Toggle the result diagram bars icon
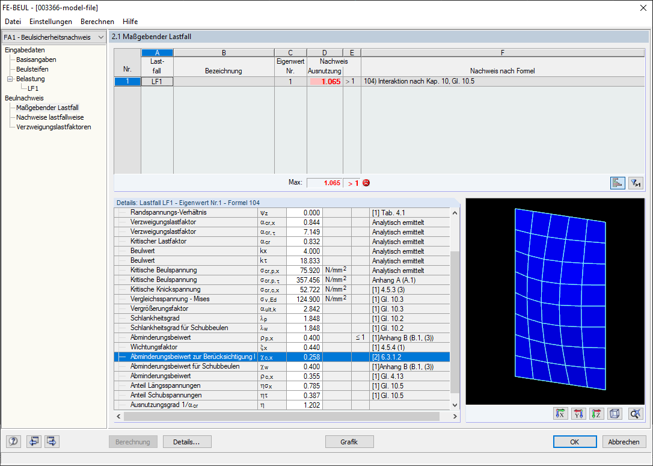The width and height of the screenshot is (653, 466). 618,183
